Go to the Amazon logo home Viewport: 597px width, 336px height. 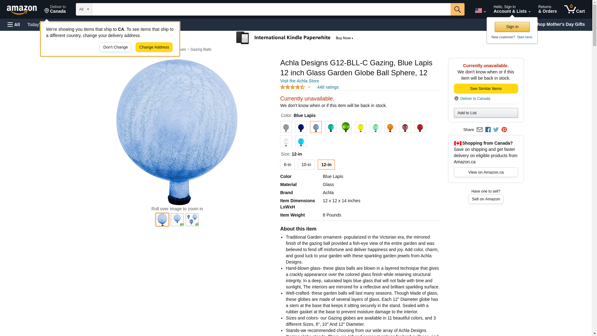click(x=22, y=10)
